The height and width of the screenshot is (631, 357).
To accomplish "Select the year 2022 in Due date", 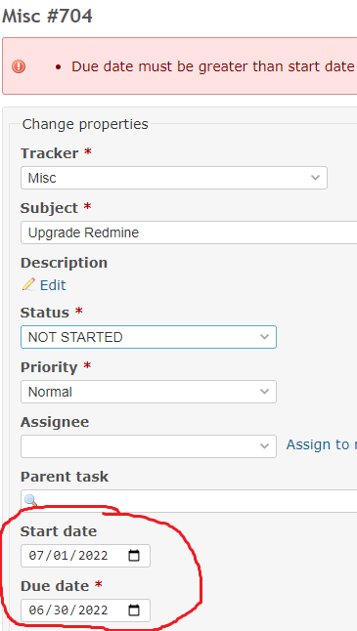I will click(94, 610).
